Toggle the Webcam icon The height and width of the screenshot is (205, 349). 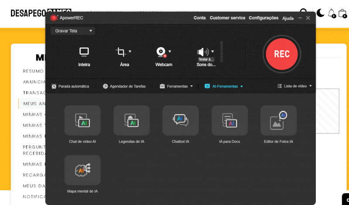tap(161, 52)
